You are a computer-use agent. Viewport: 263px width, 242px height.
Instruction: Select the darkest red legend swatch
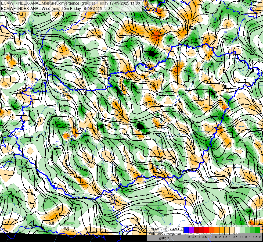coord(196,230)
